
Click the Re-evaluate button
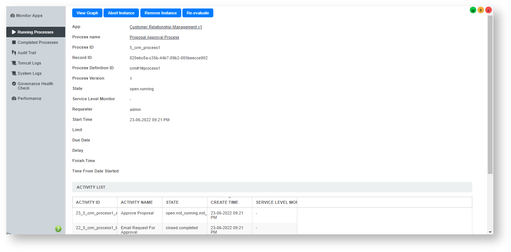(x=198, y=13)
